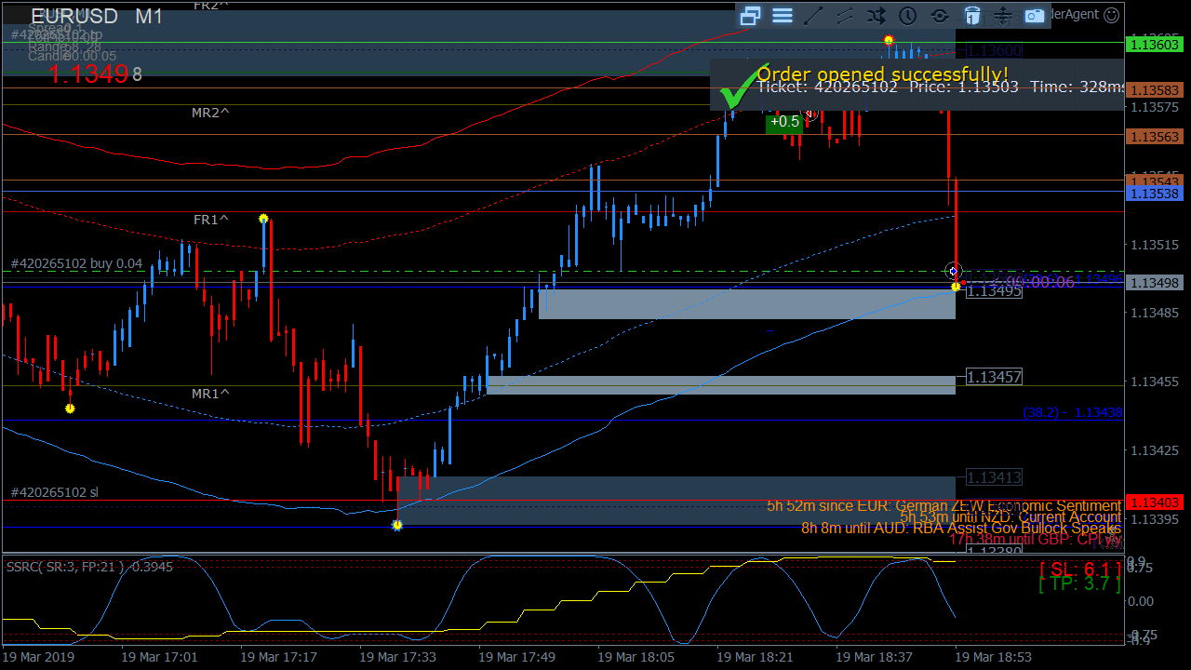Take chart screenshot with camera icon
The image size is (1191, 670).
tap(1035, 15)
